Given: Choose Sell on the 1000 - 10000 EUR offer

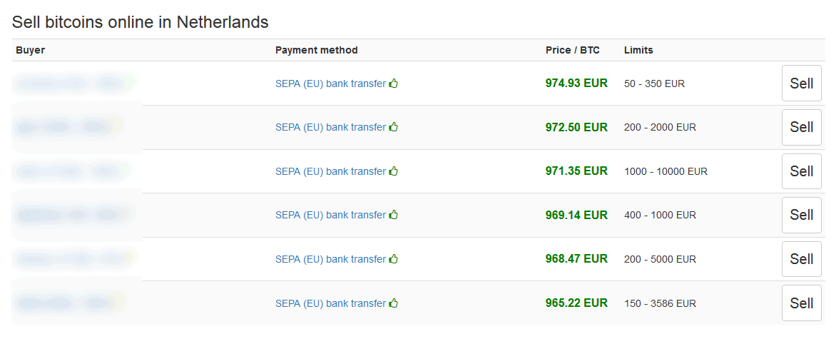Looking at the screenshot, I should (x=801, y=171).
